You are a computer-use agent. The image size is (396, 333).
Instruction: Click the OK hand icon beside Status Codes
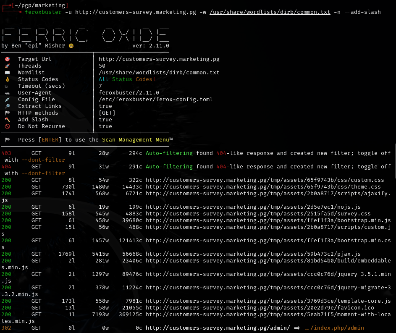7,79
